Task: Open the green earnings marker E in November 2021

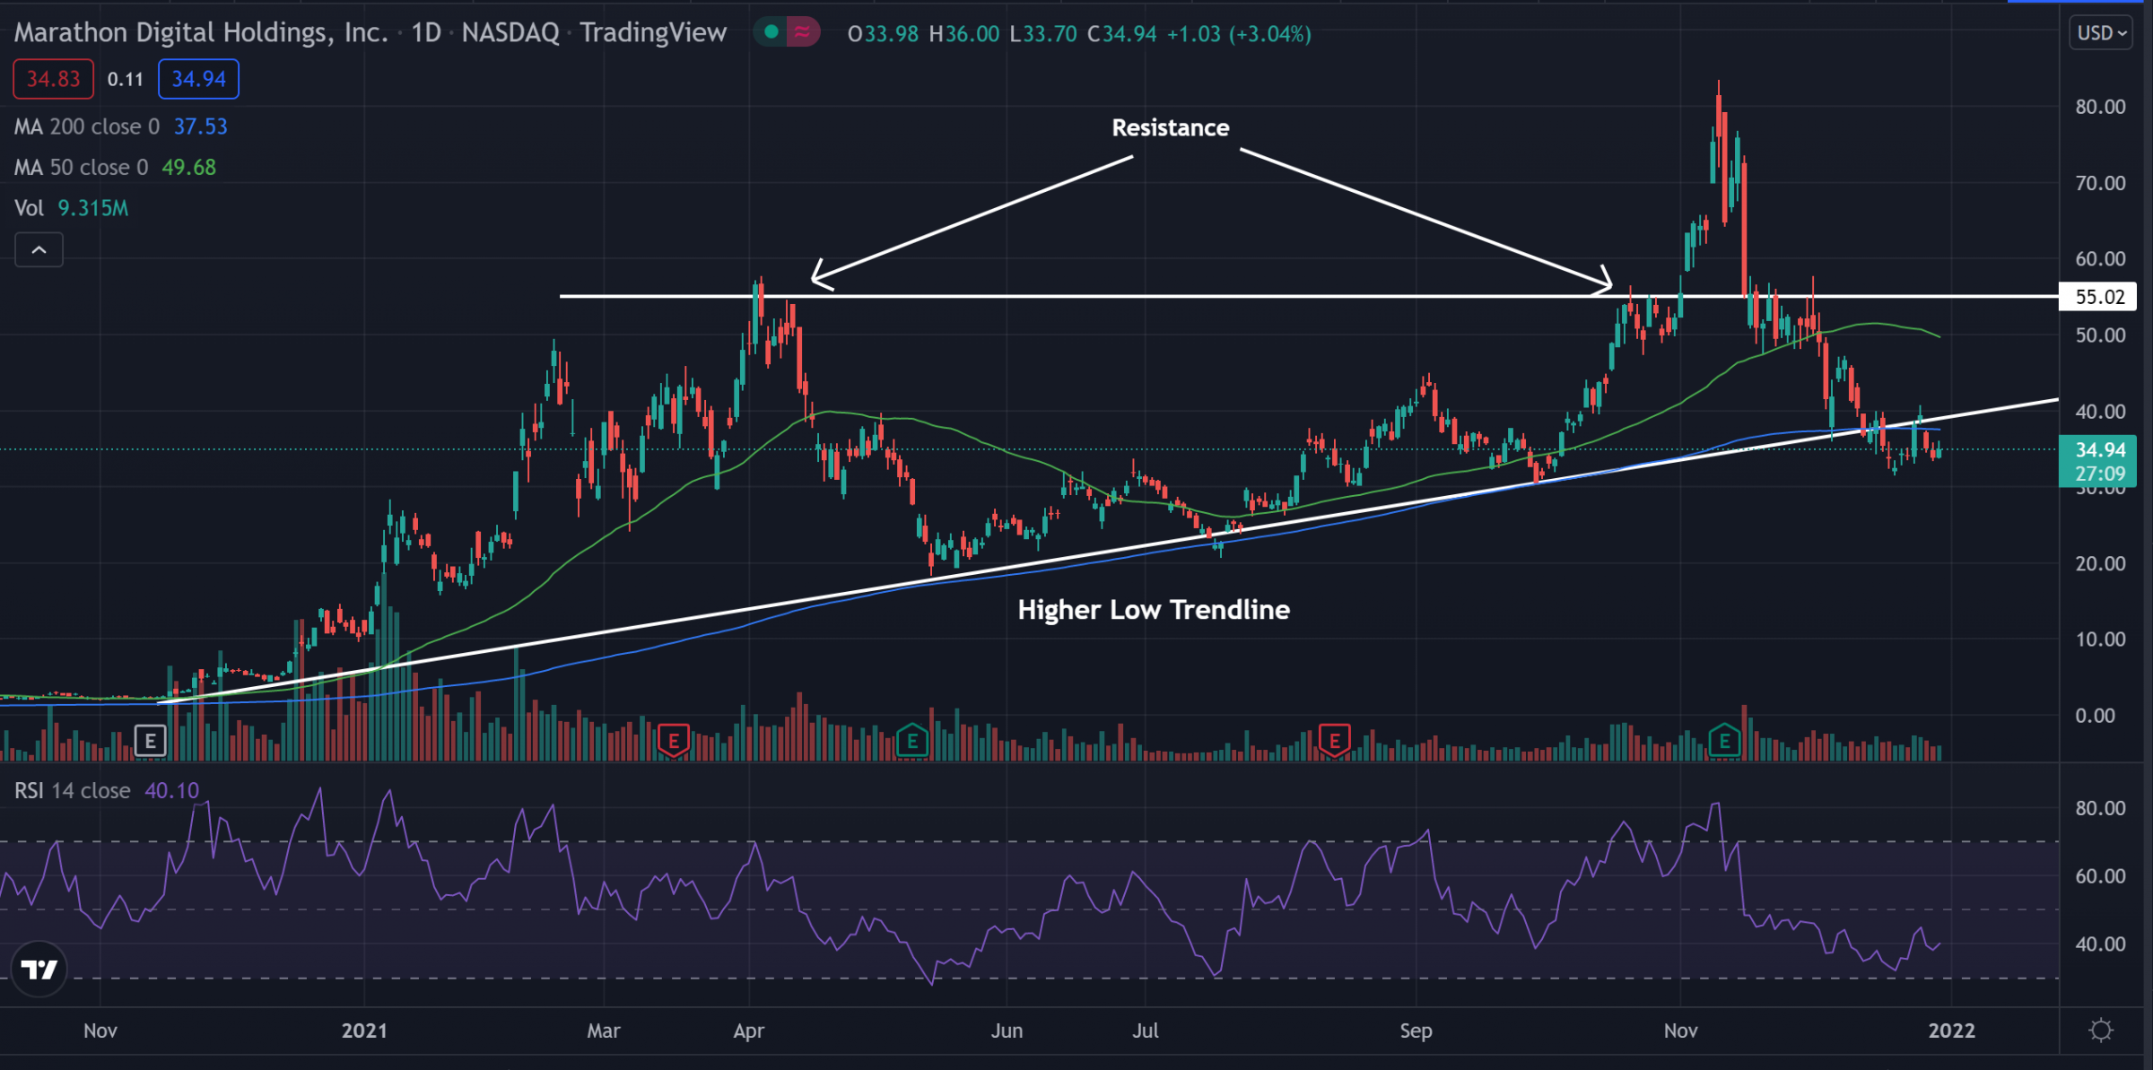Action: pyautogui.click(x=1724, y=742)
